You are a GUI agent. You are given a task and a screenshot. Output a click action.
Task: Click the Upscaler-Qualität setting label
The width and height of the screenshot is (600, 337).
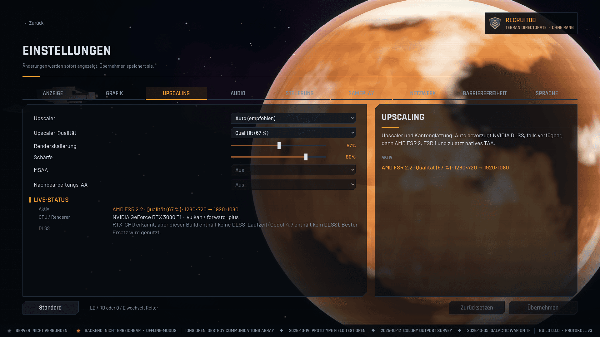pyautogui.click(x=55, y=133)
